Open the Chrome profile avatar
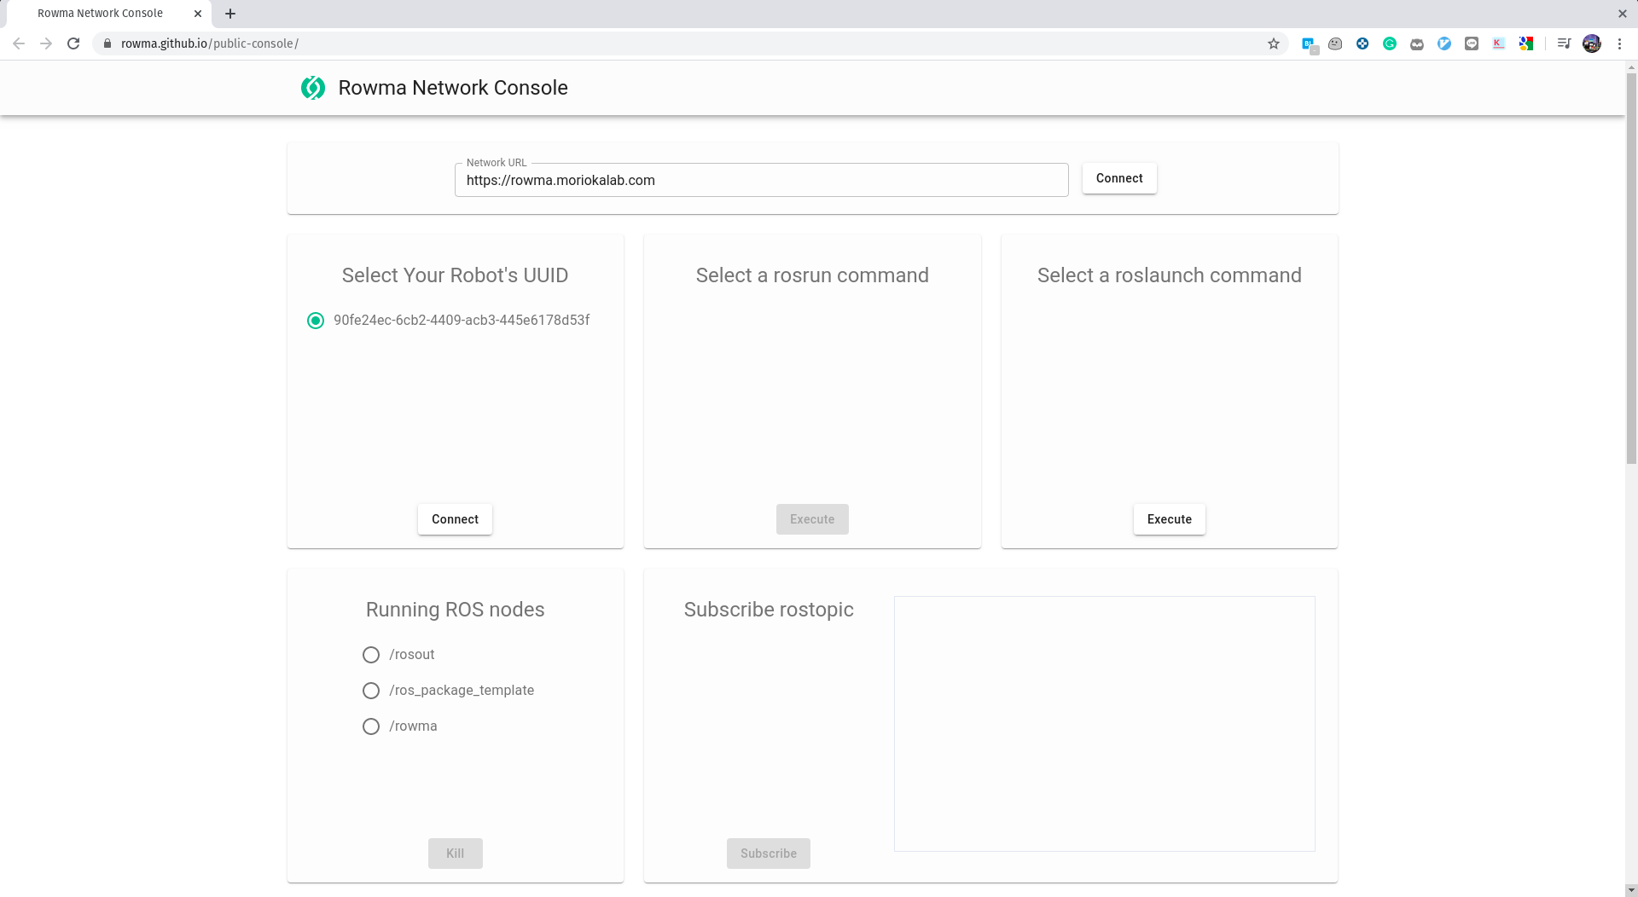Screen dimensions: 1638x897 pyautogui.click(x=1592, y=43)
